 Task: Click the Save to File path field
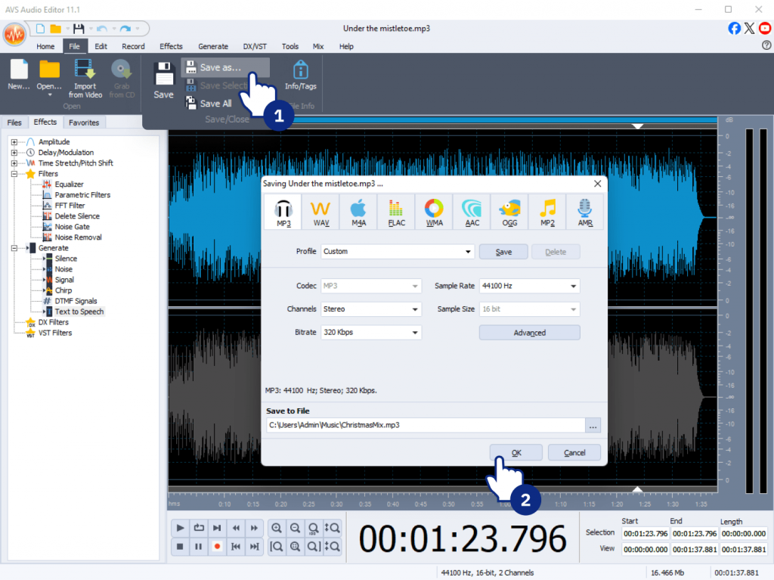pyautogui.click(x=425, y=425)
